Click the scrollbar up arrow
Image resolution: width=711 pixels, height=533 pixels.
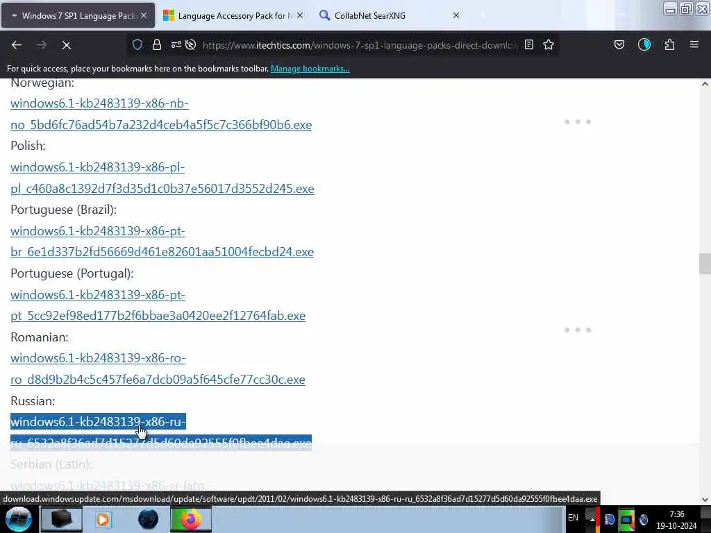click(705, 84)
